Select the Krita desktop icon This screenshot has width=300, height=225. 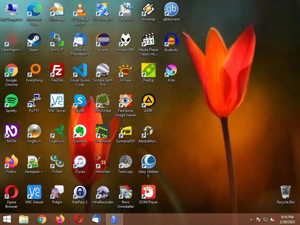pyautogui.click(x=171, y=70)
